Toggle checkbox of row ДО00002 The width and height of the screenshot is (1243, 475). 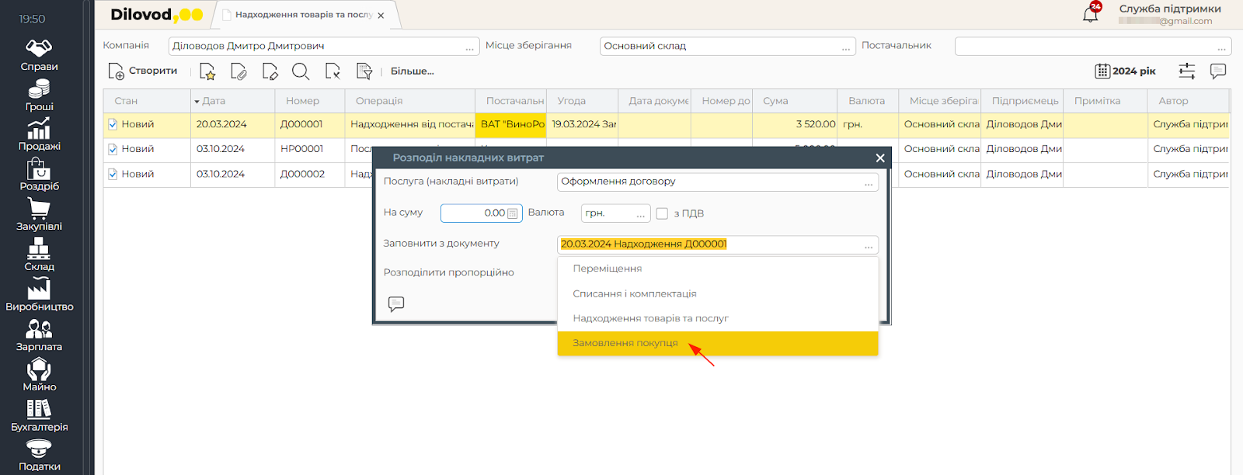tap(113, 174)
